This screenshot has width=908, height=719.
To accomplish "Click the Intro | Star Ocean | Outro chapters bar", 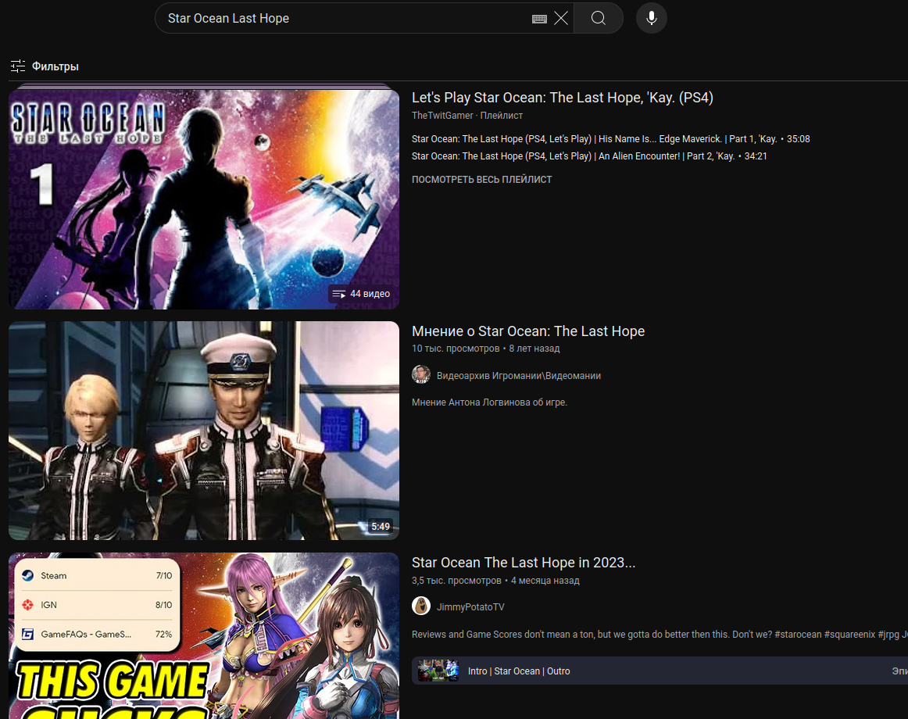I will (x=660, y=671).
